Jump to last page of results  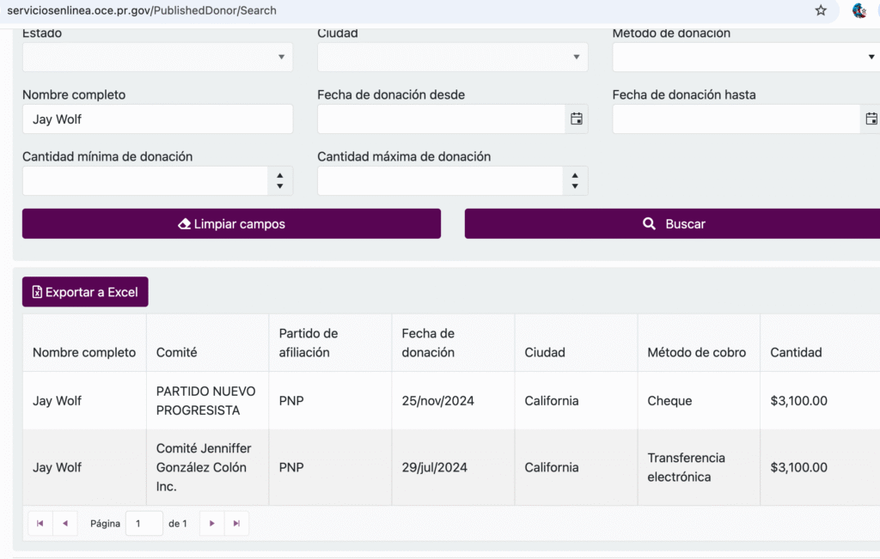(x=236, y=523)
